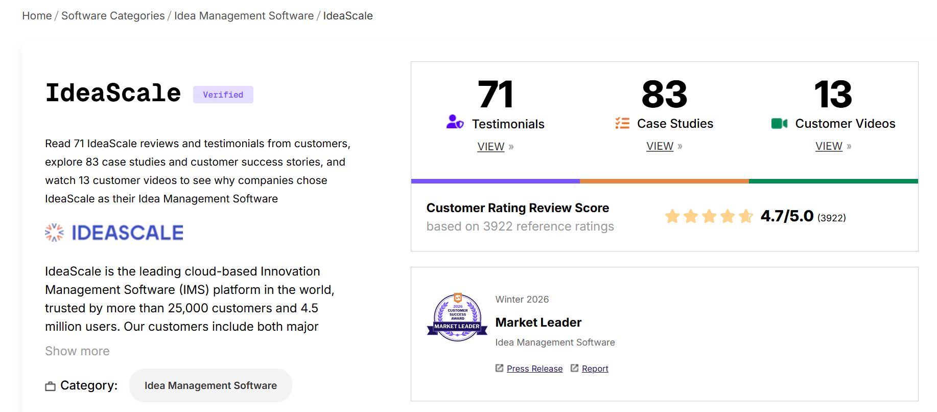Click the Market Leader award badge
Viewport: 937px width, 412px height.
[x=457, y=317]
